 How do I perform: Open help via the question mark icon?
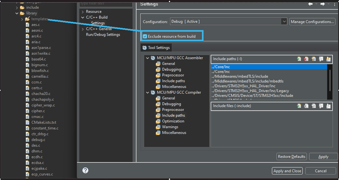click(x=86, y=171)
